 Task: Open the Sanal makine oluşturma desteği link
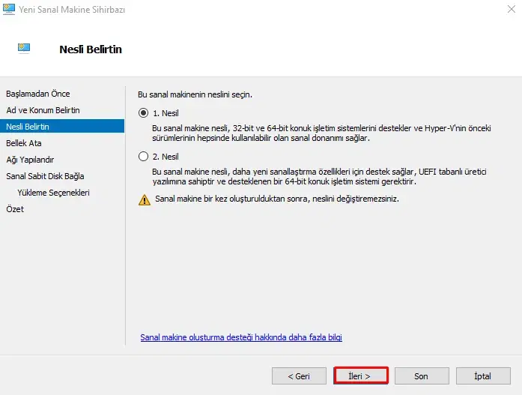pos(241,337)
